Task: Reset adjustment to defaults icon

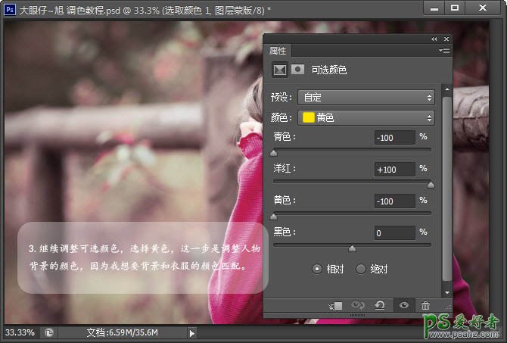Action: (380, 305)
